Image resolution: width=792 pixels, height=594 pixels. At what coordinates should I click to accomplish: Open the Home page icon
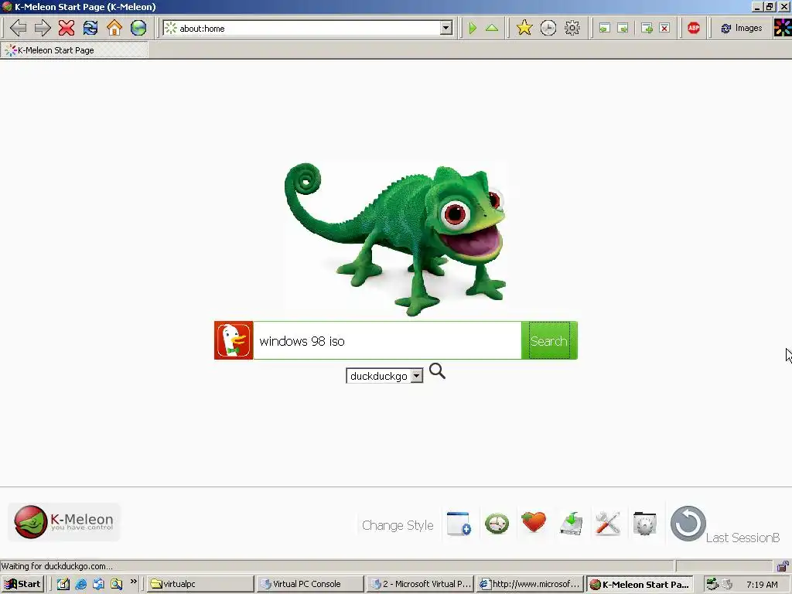(x=114, y=28)
